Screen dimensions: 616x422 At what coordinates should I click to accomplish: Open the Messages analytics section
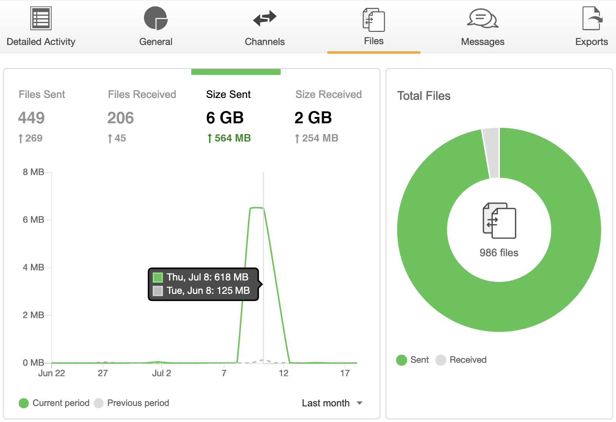tap(482, 25)
